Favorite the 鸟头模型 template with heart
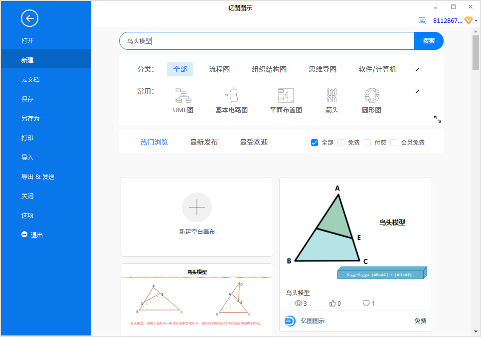Viewport: 481px width, 337px height. point(366,303)
